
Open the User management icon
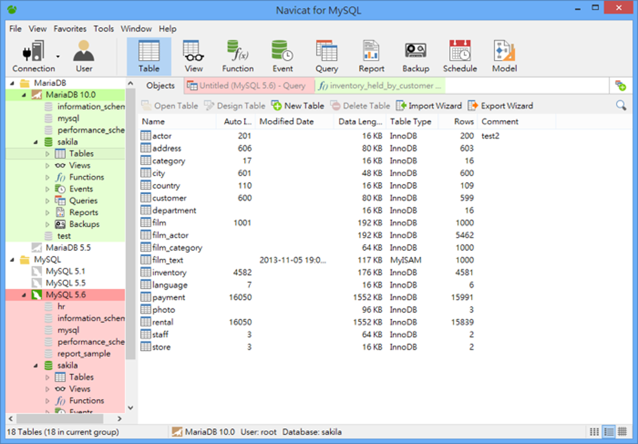pyautogui.click(x=84, y=56)
